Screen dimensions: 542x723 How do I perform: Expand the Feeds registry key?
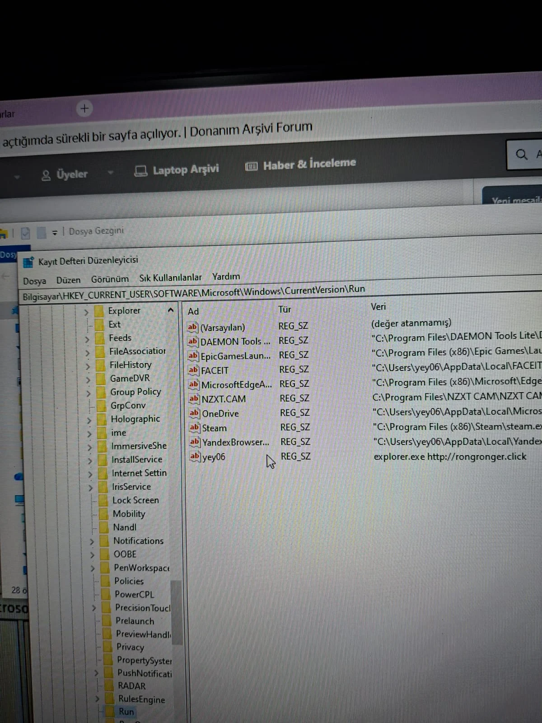tap(87, 339)
